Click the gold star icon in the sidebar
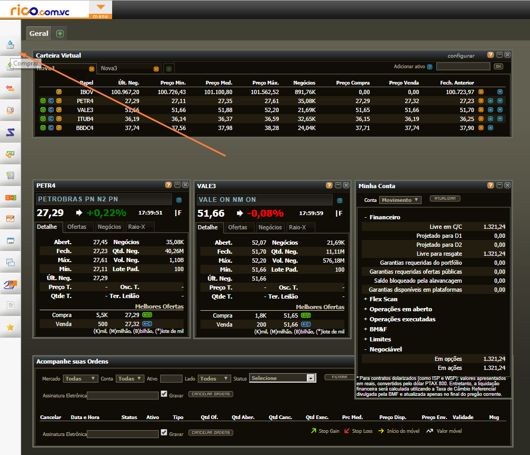Screen dimensions: 530x455 (10, 327)
